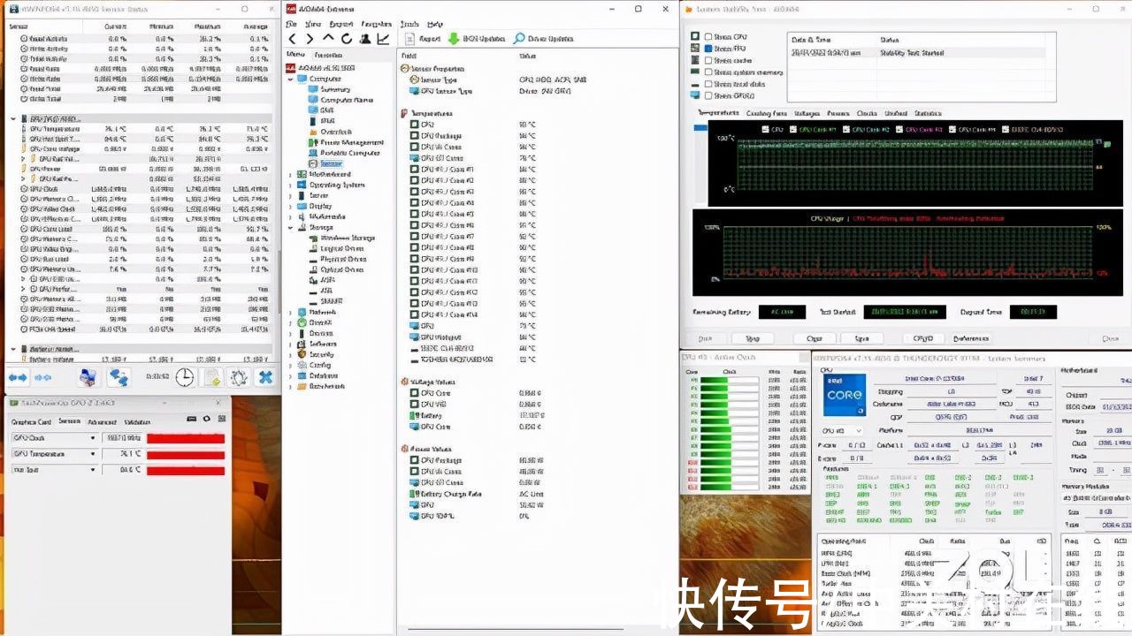Screen dimensions: 1132x636
Task: Toggle CPU Core #1 graph legend checkbox
Action: click(x=793, y=129)
